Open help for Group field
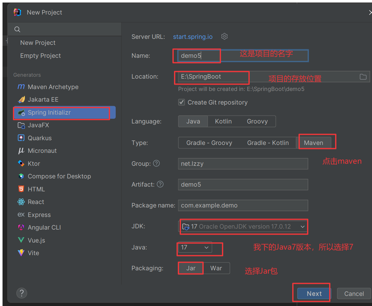The image size is (372, 306). (x=156, y=164)
